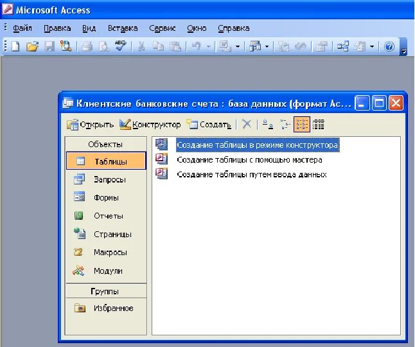The width and height of the screenshot is (415, 347).
Task: Expand the New Object dropdown arrow
Action: [372, 46]
